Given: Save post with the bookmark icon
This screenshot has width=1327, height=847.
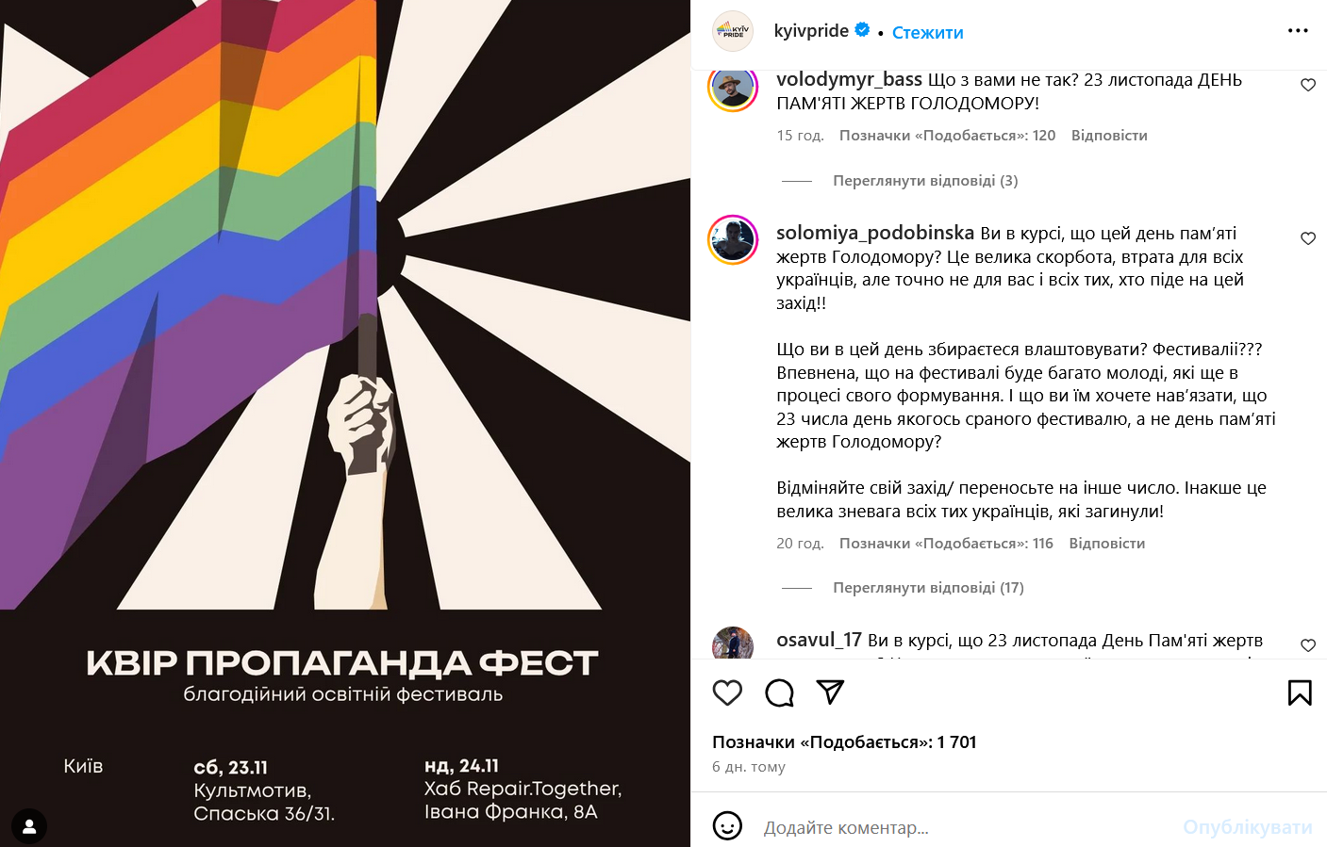Looking at the screenshot, I should (x=1300, y=693).
